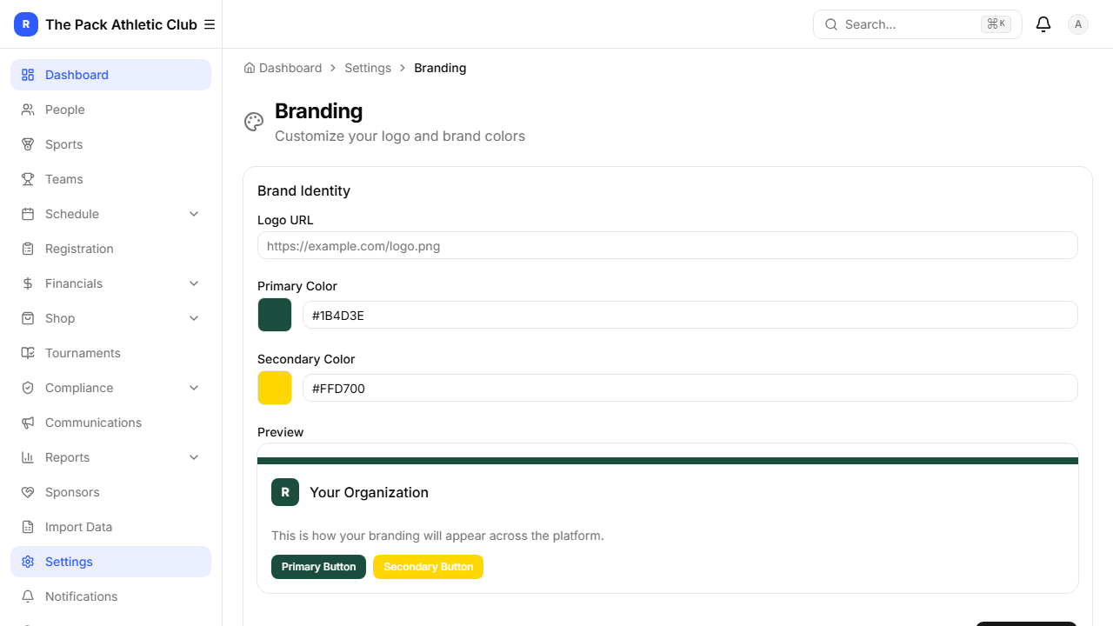This screenshot has height=626, width=1113.
Task: Click the search magnifier icon
Action: click(831, 24)
